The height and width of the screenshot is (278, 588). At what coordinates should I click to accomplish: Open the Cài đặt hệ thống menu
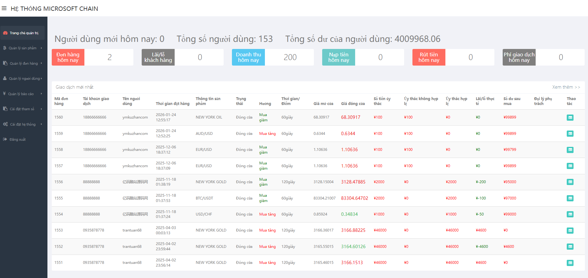click(x=22, y=124)
